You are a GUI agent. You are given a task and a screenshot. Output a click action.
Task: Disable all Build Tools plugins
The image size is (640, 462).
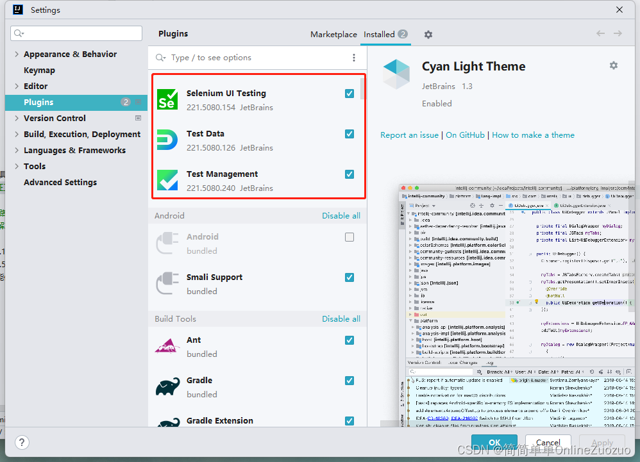(x=341, y=319)
